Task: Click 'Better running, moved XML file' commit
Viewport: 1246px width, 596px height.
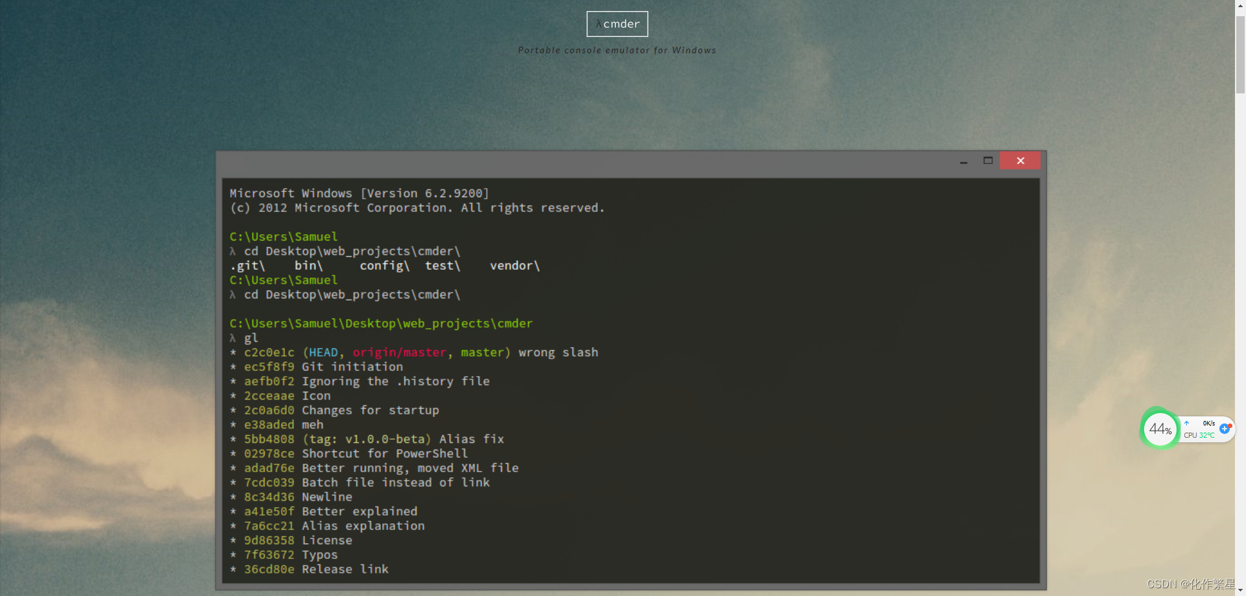Action: coord(410,468)
